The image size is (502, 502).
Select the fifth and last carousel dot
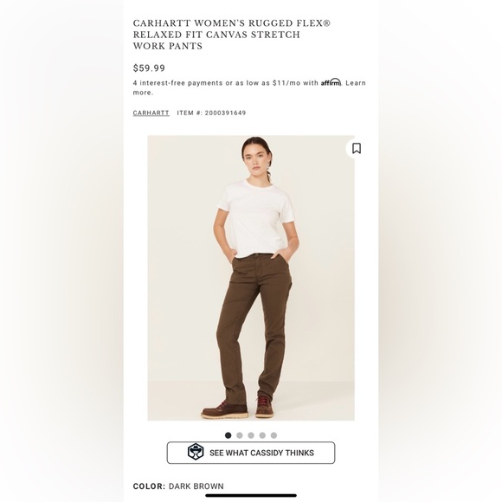point(274,435)
